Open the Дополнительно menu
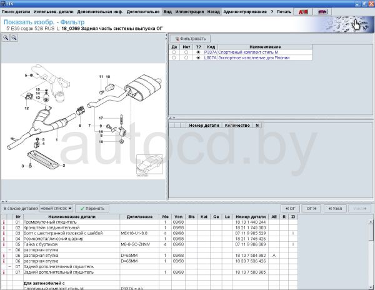375x290 pixels. [x=143, y=12]
